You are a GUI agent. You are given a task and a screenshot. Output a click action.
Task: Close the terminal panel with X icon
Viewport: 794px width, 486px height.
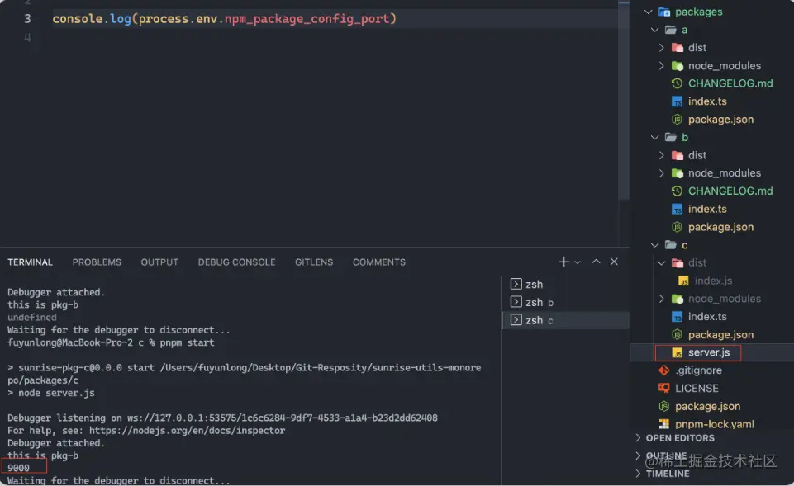click(614, 262)
